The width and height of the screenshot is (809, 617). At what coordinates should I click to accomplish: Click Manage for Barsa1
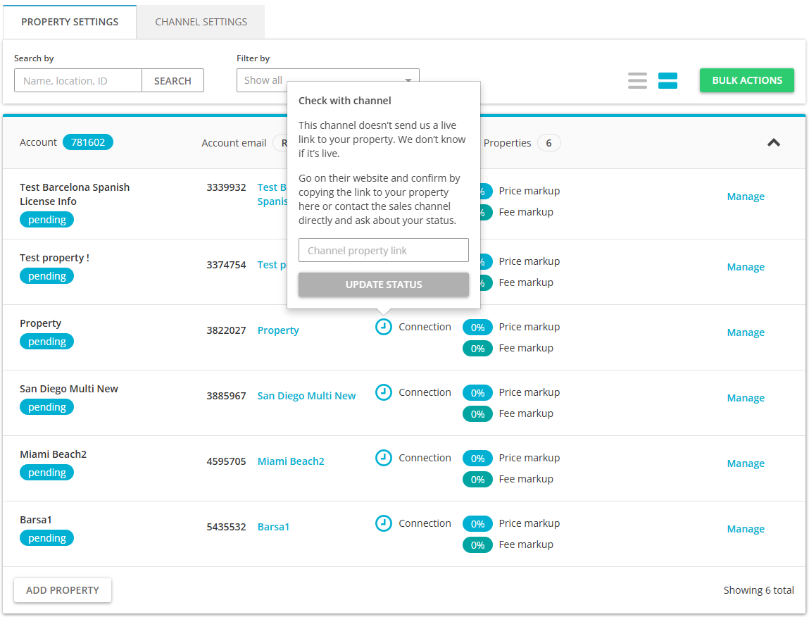click(x=746, y=530)
